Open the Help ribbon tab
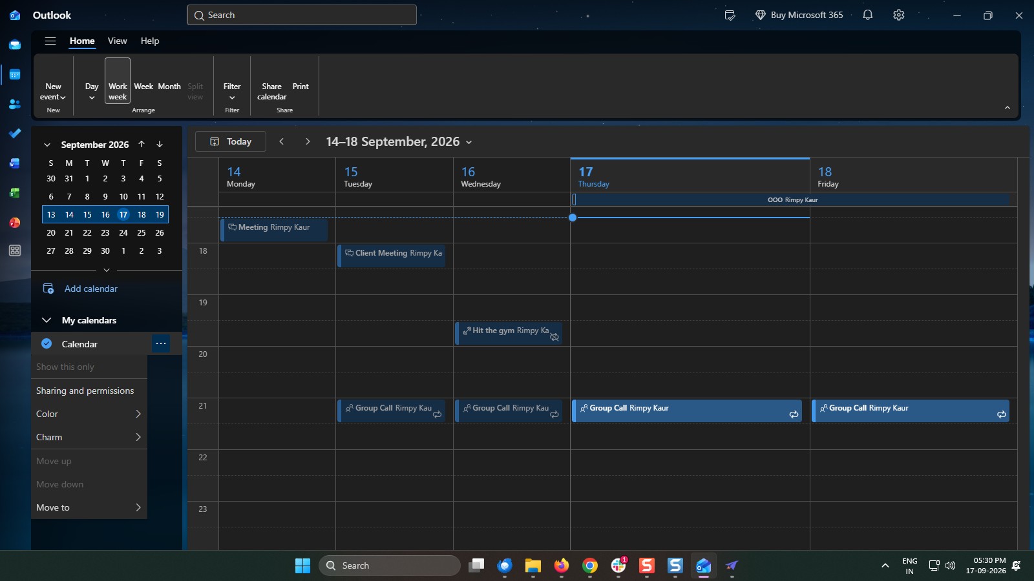The height and width of the screenshot is (581, 1034). point(150,41)
